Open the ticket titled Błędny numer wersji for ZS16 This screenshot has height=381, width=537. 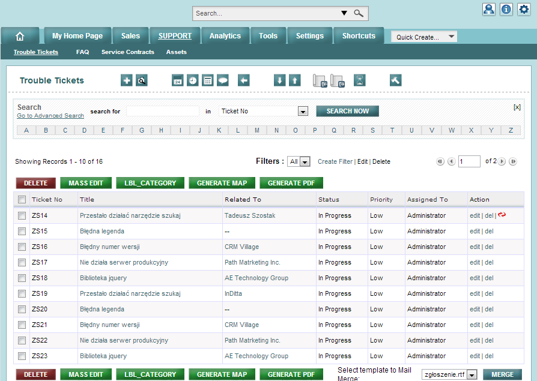109,247
